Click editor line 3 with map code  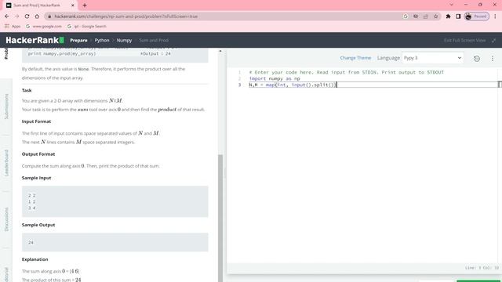[293, 85]
